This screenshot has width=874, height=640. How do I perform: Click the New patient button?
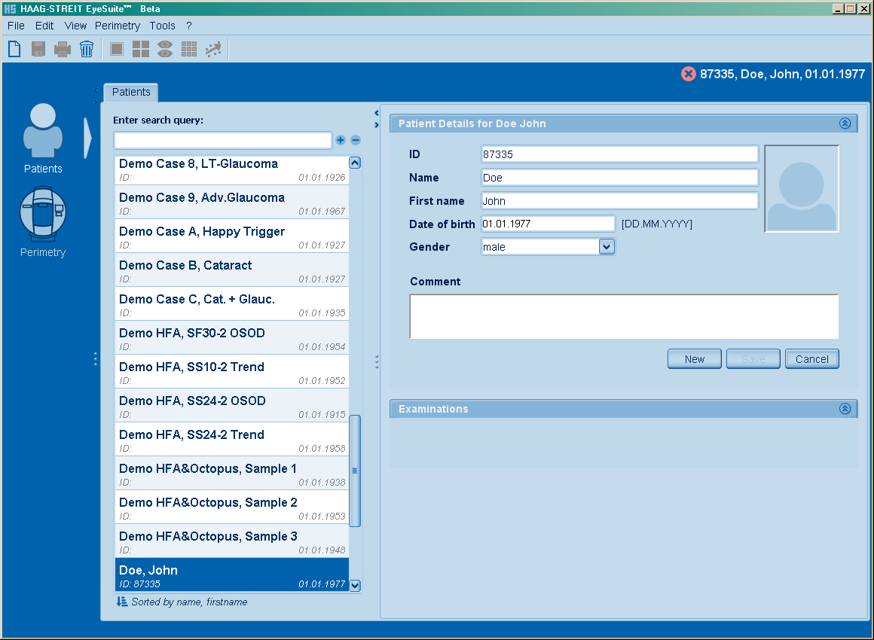click(x=694, y=359)
